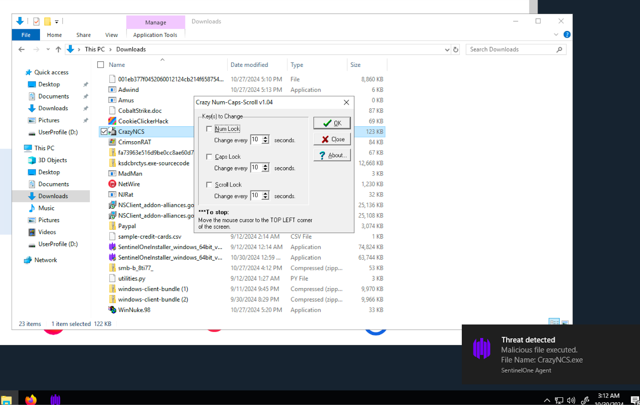Open the Application Tools tab

(155, 35)
